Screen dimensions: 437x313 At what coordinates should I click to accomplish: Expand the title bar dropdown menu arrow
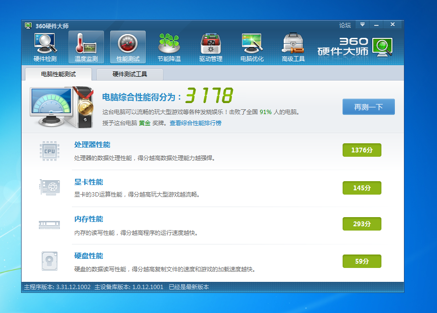click(363, 25)
